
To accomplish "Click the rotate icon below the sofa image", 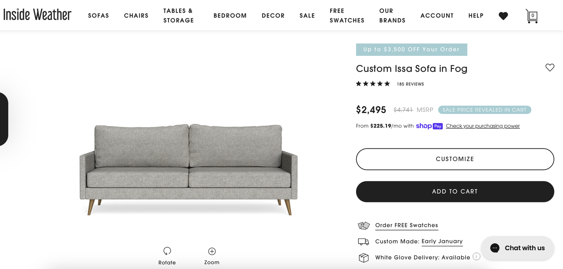I will pyautogui.click(x=167, y=251).
